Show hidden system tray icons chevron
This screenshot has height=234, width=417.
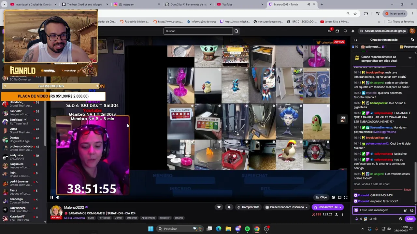[x=363, y=229]
